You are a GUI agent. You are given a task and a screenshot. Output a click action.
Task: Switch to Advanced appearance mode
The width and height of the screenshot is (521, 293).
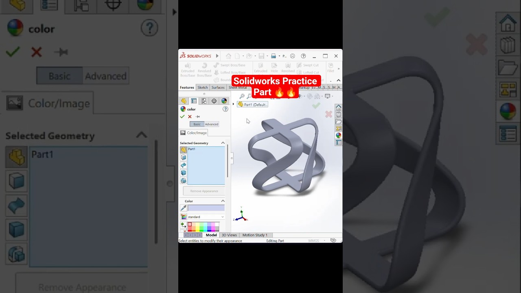click(212, 124)
